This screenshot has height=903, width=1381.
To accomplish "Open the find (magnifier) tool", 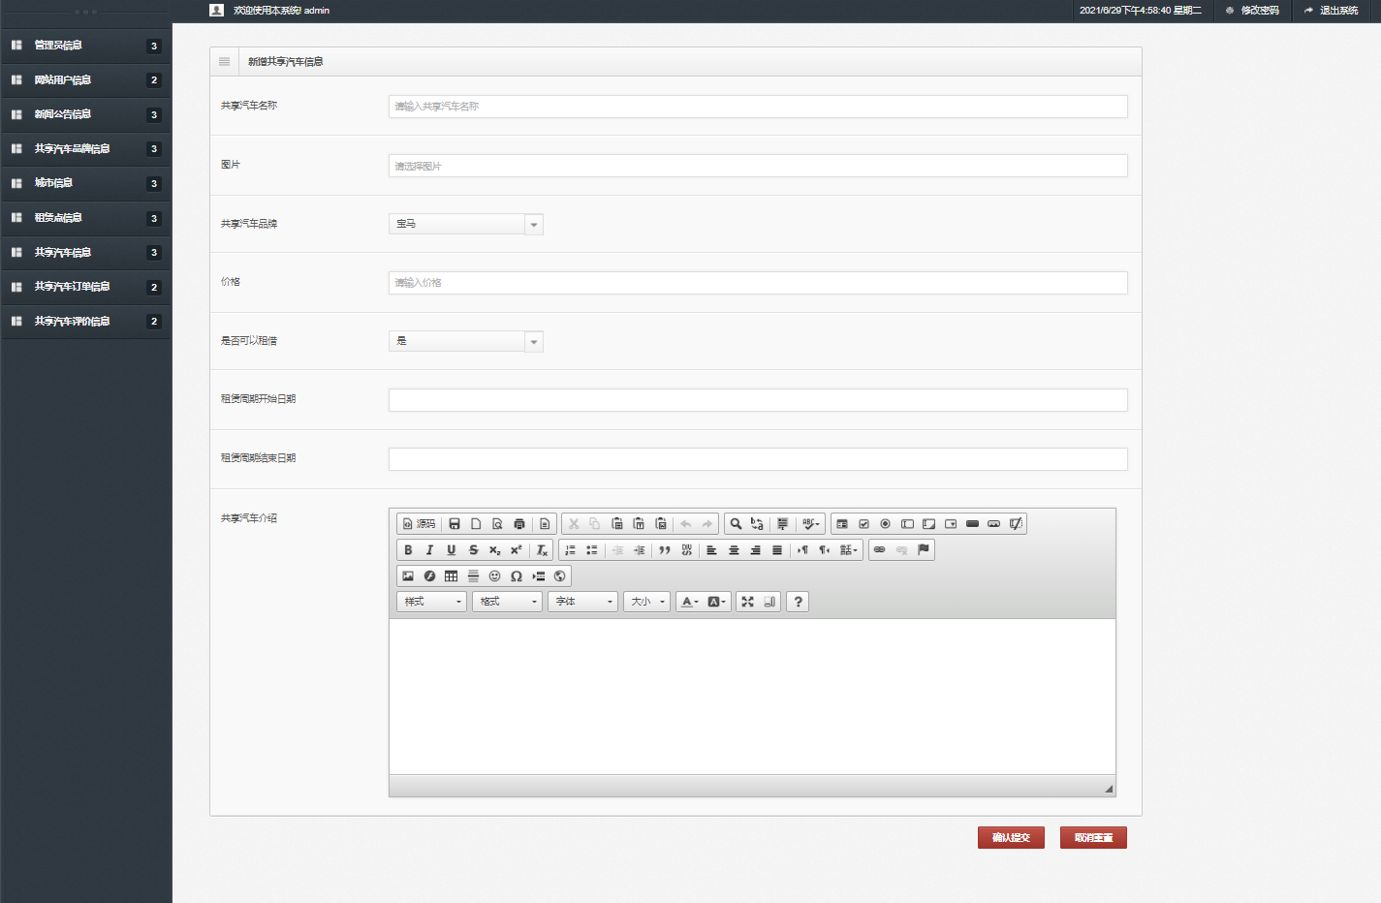I will tap(736, 524).
